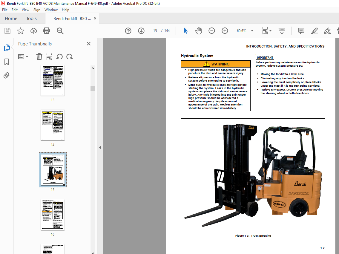
Task: Open the Edit menu
Action: (x=14, y=10)
